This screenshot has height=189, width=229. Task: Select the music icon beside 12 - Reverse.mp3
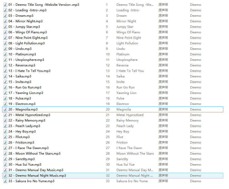click(5, 65)
